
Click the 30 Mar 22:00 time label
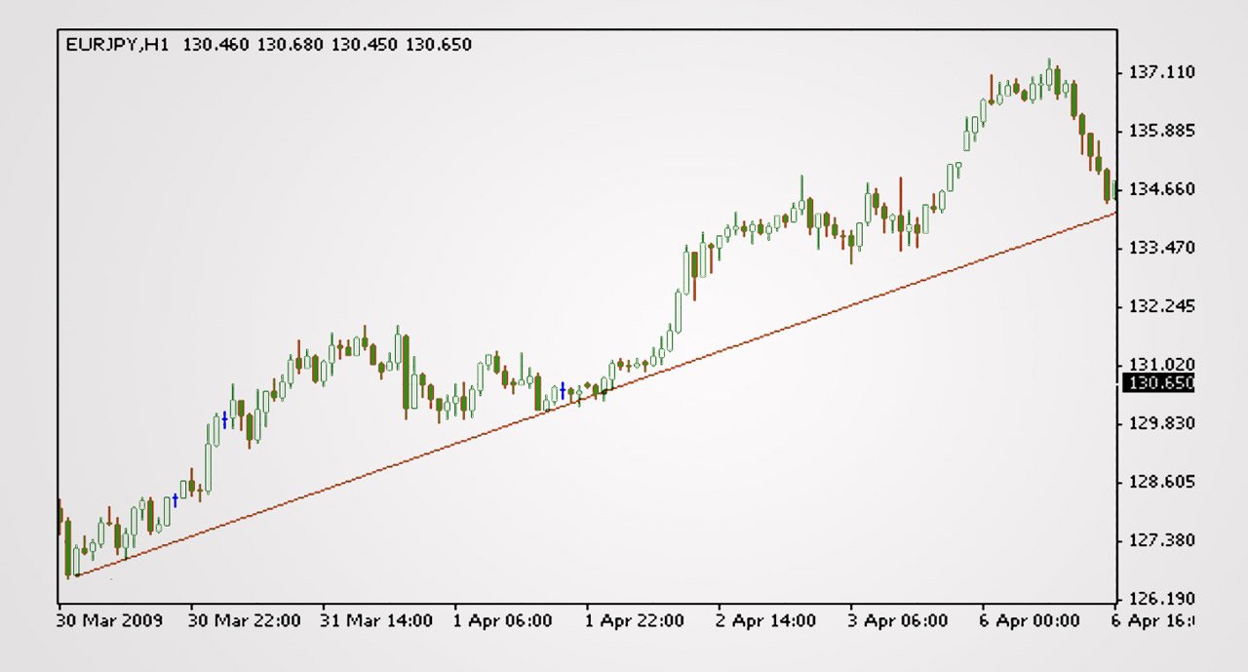point(244,620)
